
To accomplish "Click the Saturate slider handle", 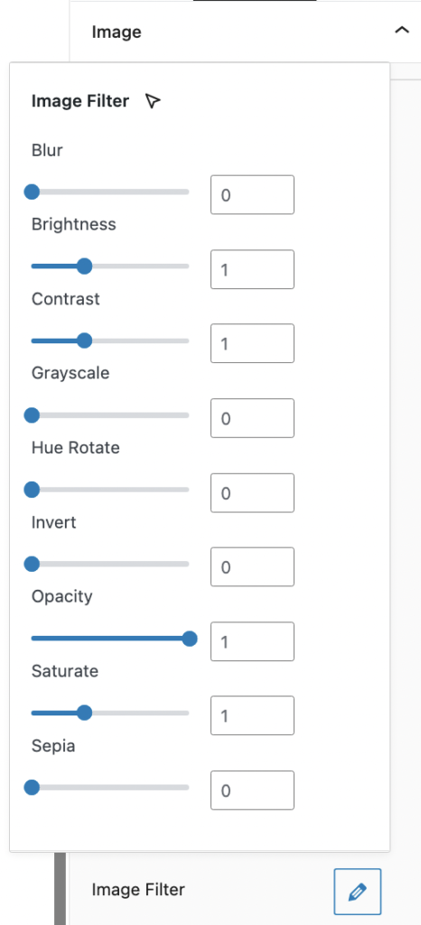I will coord(85,713).
